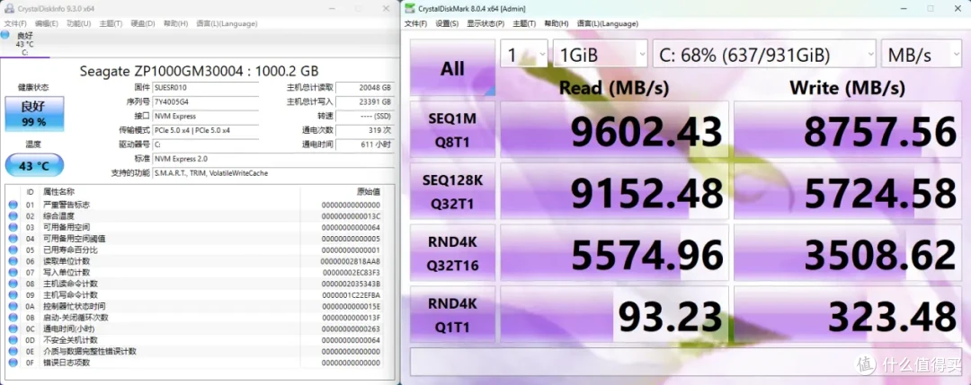The width and height of the screenshot is (971, 385).
Task: Open 硬盘(D) menu in CrystalDiskInfo
Action: tap(143, 23)
